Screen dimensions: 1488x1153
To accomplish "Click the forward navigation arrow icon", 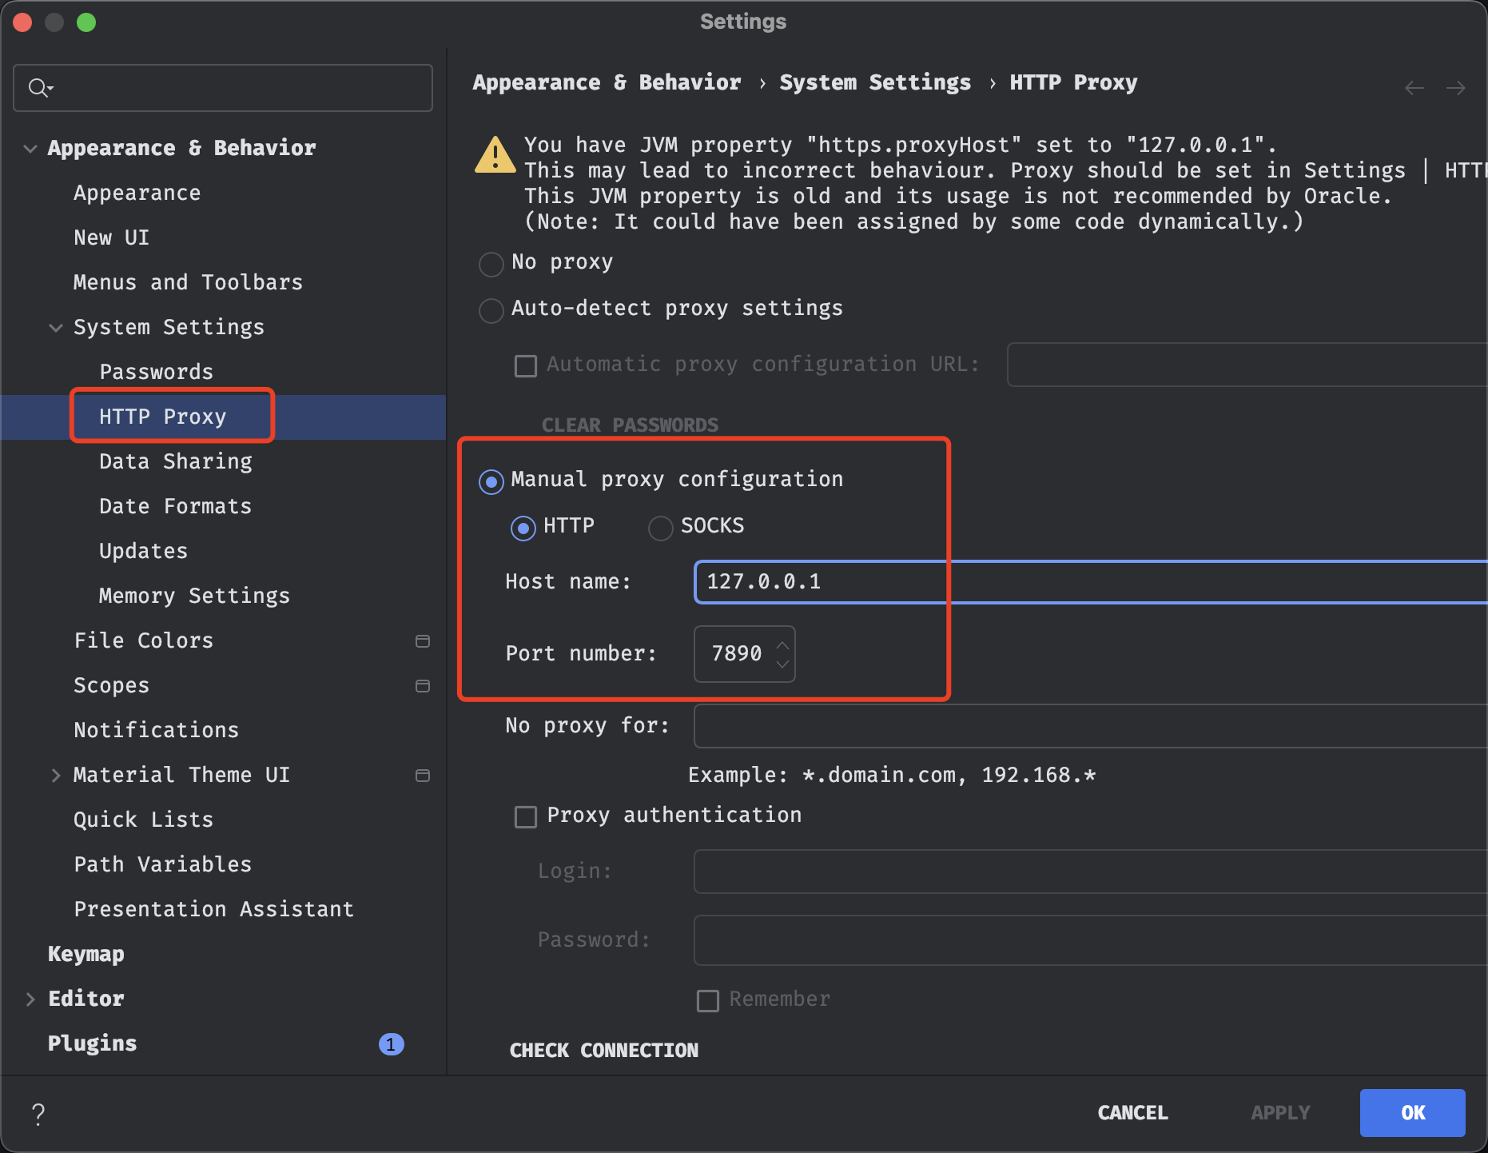I will coord(1456,88).
